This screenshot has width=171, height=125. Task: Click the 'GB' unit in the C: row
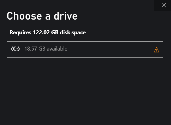pos(42,49)
